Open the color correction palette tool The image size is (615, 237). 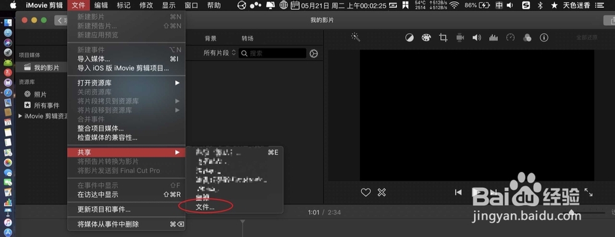pyautogui.click(x=426, y=37)
